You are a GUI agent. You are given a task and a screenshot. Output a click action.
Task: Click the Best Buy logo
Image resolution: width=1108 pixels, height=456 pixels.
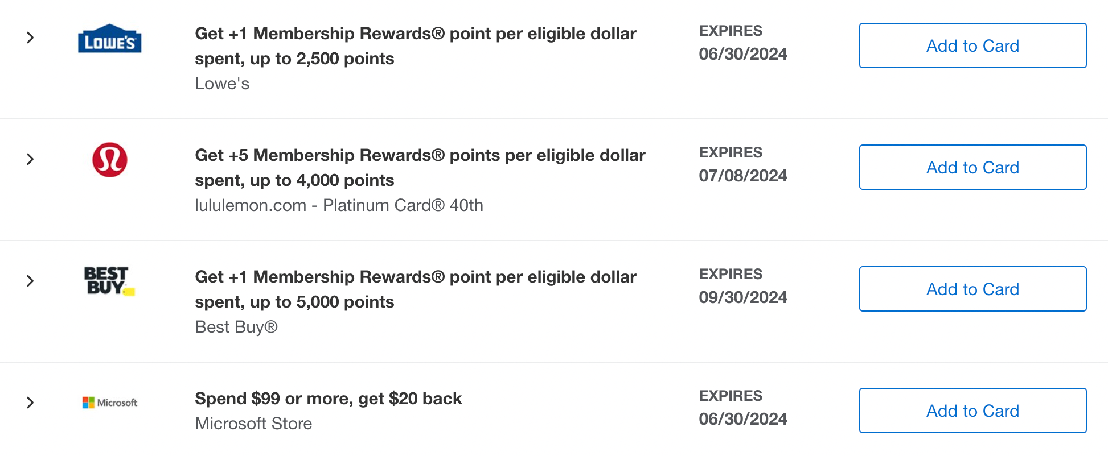[109, 281]
